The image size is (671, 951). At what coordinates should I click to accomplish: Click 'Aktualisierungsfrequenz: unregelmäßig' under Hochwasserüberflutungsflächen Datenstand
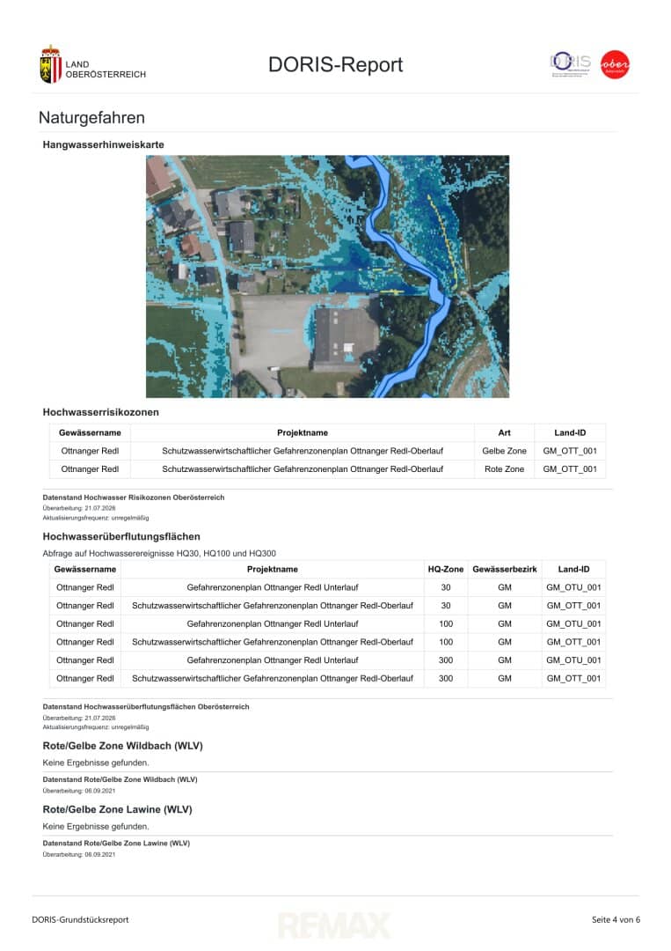point(96,726)
